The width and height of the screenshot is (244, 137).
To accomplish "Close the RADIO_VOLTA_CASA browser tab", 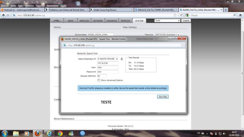I will (221, 10).
